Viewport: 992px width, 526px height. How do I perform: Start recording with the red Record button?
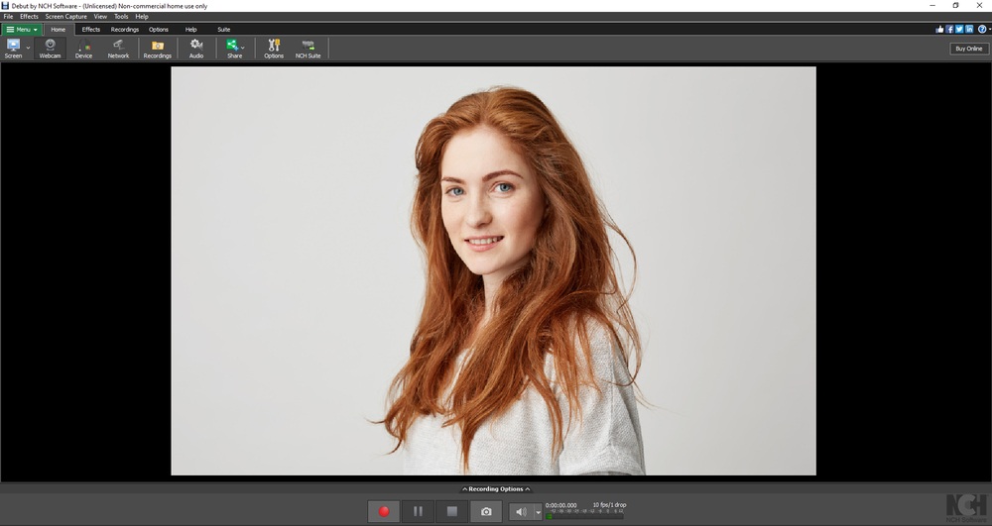coord(383,511)
